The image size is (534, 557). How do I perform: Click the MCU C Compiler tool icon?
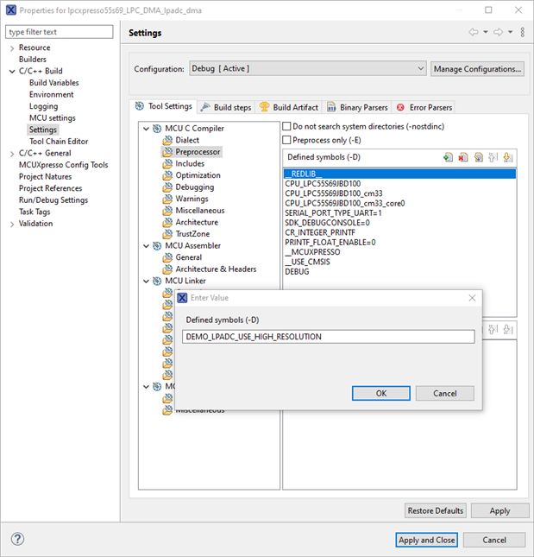pos(157,128)
